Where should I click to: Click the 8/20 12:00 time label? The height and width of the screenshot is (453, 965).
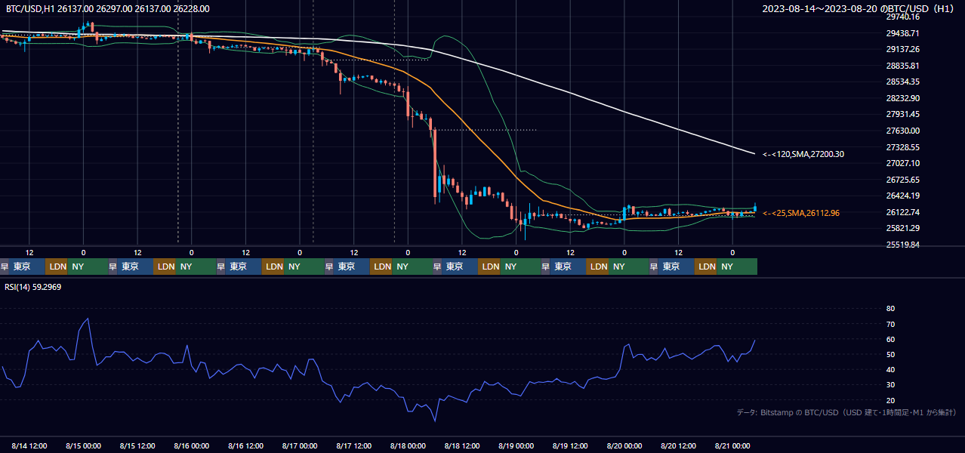(679, 446)
